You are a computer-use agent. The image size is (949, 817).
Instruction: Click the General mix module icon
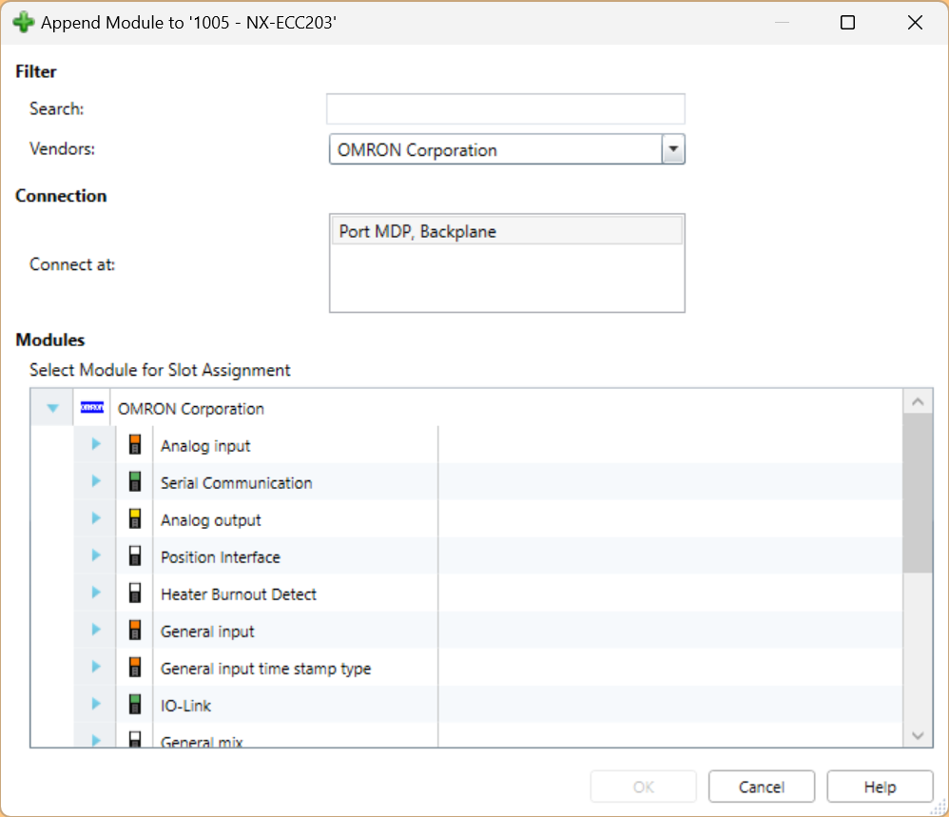(135, 740)
